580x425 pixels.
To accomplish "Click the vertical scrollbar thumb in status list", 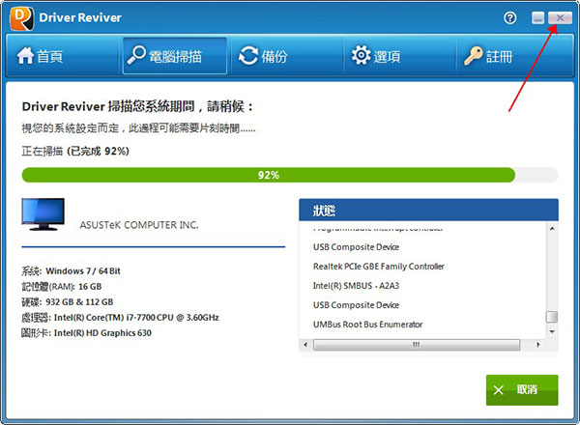I will (552, 317).
